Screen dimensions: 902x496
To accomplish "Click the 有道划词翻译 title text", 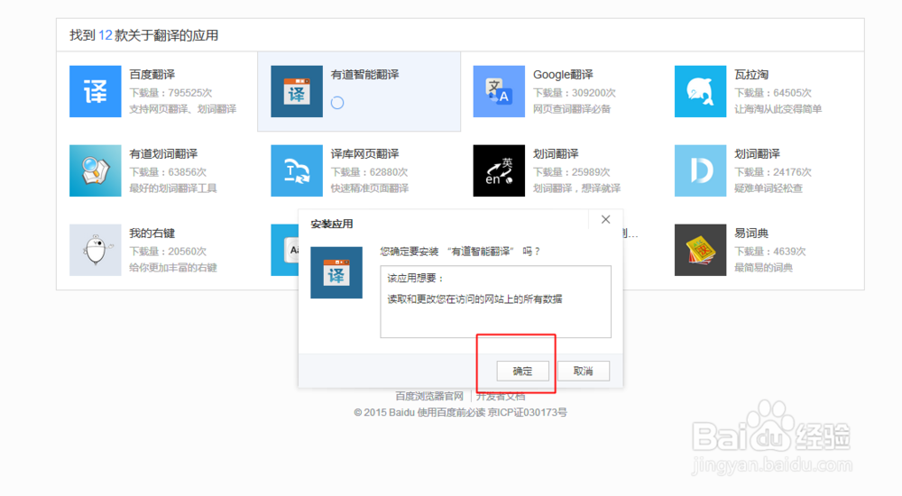I will click(x=163, y=153).
